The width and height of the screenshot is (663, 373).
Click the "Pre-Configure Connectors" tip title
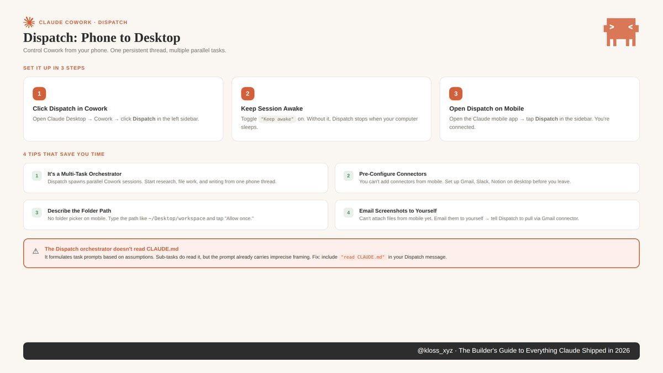pyautogui.click(x=392, y=174)
